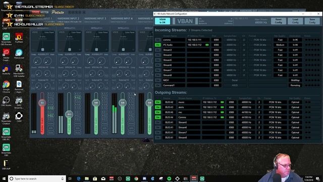This screenshot has width=323, height=182.
Task: Click the Type here to search box
Action: click(x=37, y=178)
